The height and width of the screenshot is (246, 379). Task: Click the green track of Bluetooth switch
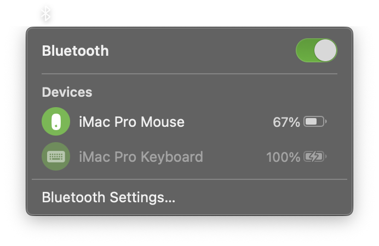305,51
